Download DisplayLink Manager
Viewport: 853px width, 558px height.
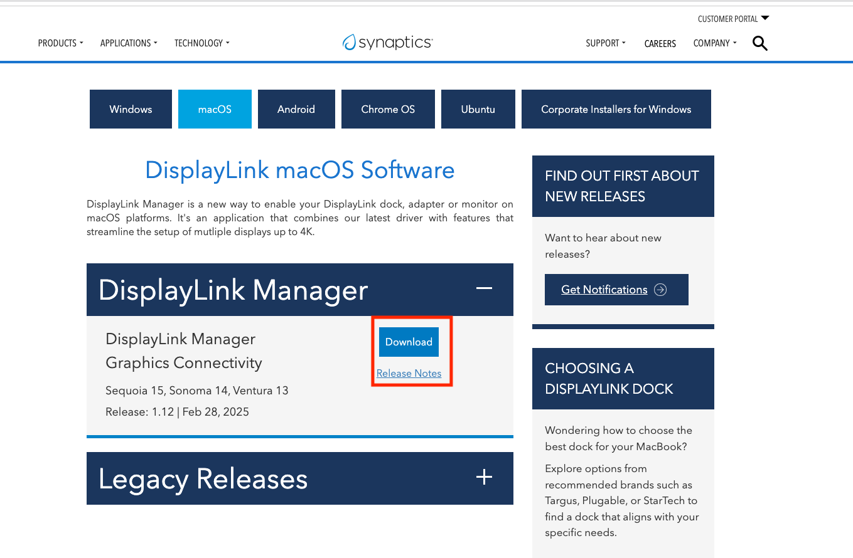pos(409,342)
